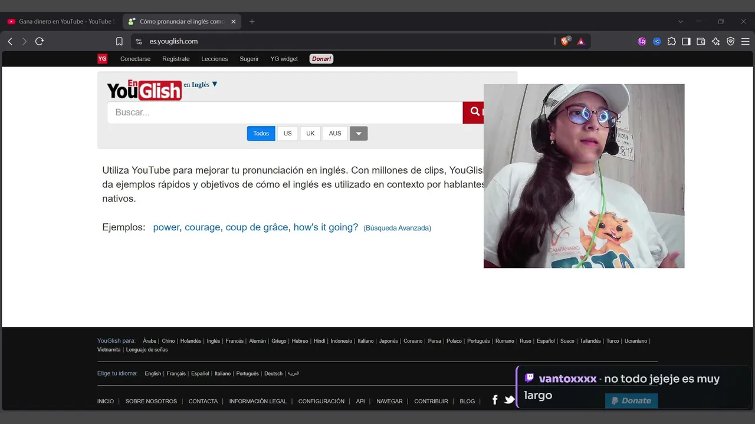
Task: Open the Brave VPN shield icon
Action: click(730, 41)
